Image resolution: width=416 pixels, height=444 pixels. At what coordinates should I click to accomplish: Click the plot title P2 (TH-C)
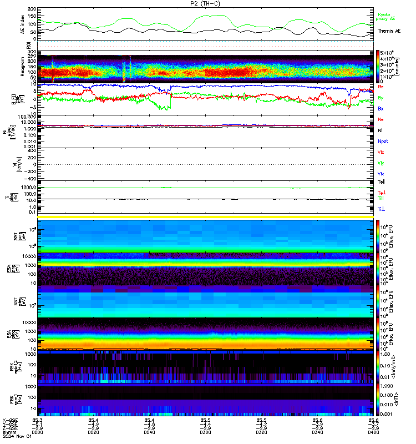click(205, 3)
